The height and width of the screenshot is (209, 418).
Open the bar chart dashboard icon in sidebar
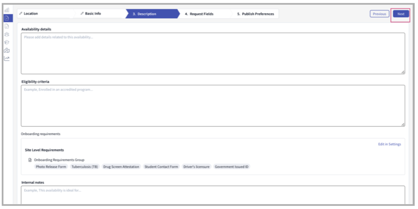(x=7, y=10)
